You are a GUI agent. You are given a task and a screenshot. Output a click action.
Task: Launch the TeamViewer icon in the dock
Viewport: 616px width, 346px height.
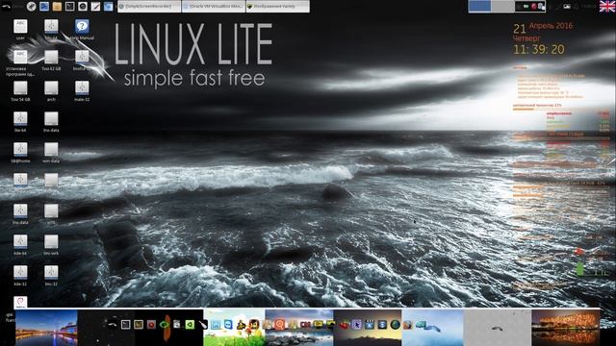[x=228, y=325]
